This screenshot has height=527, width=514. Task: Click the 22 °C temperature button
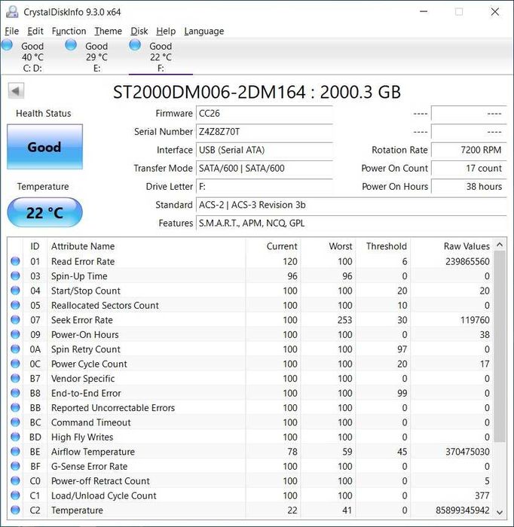click(44, 212)
